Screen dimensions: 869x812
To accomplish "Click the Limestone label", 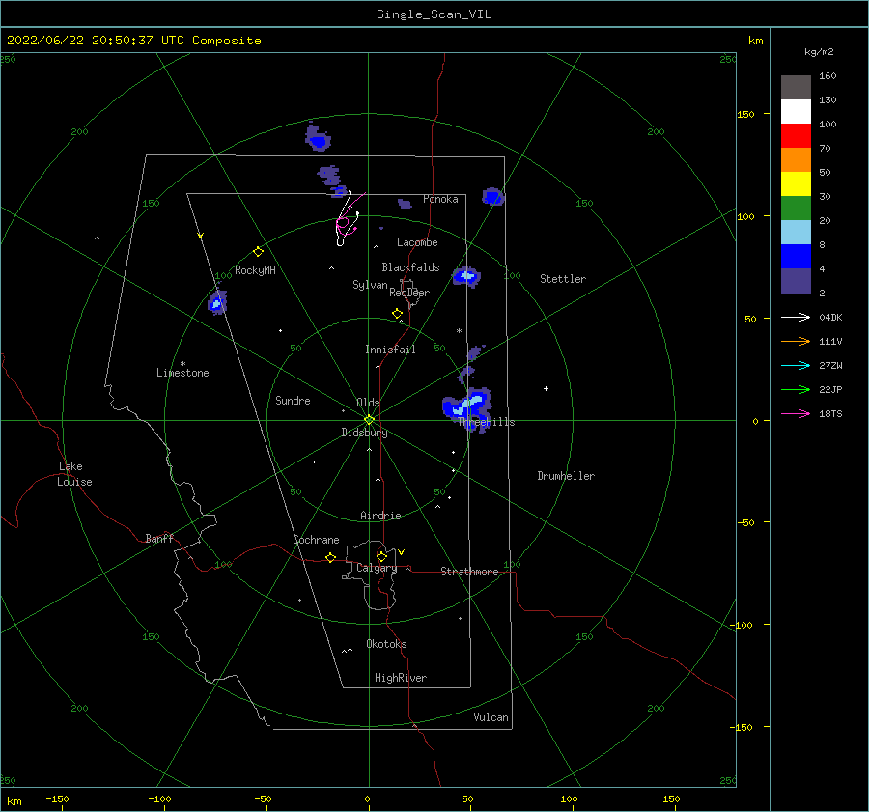I will click(182, 373).
